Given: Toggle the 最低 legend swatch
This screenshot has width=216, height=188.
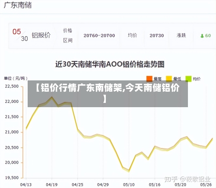Looking at the screenshot, I should 169,79.
